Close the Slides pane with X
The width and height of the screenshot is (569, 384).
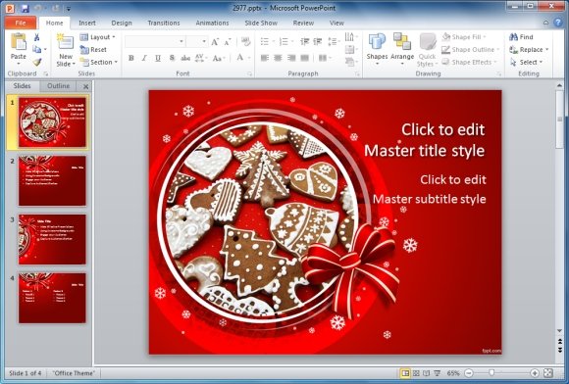(x=85, y=86)
